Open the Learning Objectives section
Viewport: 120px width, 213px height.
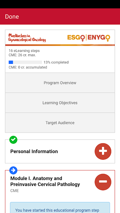(x=60, y=103)
